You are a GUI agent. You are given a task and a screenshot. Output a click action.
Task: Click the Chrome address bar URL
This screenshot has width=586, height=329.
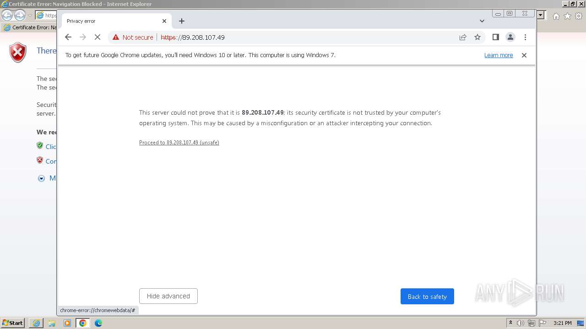193,37
